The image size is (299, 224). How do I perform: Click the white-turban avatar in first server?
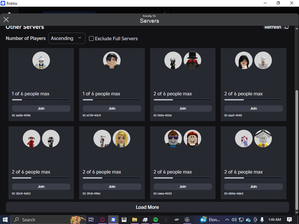click(x=41, y=60)
